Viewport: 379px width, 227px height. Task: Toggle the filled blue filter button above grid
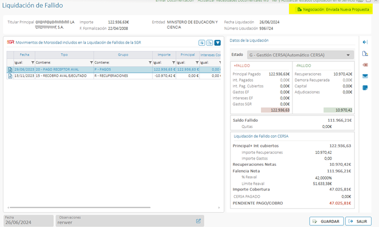pyautogui.click(x=217, y=43)
